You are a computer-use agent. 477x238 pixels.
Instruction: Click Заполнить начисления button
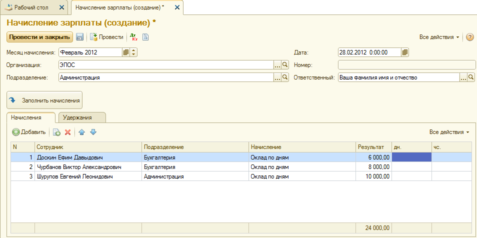point(44,100)
